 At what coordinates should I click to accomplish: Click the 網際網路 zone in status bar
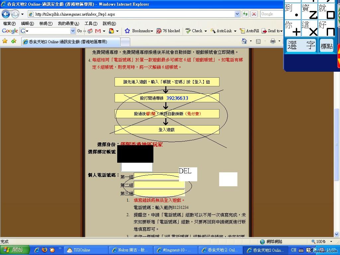[x=271, y=242]
